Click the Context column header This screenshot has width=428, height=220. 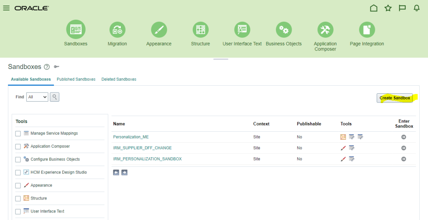(x=261, y=124)
